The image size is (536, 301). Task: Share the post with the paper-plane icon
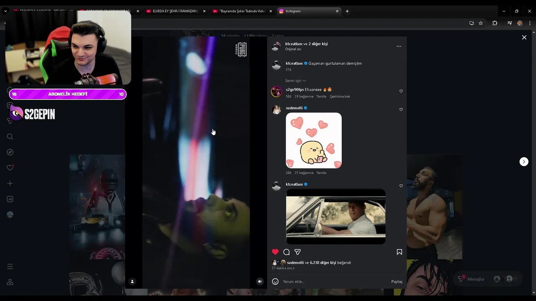(298, 252)
